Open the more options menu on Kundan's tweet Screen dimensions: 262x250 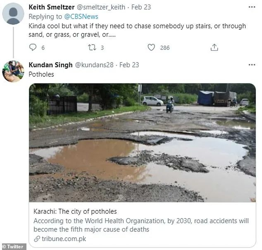(252, 65)
